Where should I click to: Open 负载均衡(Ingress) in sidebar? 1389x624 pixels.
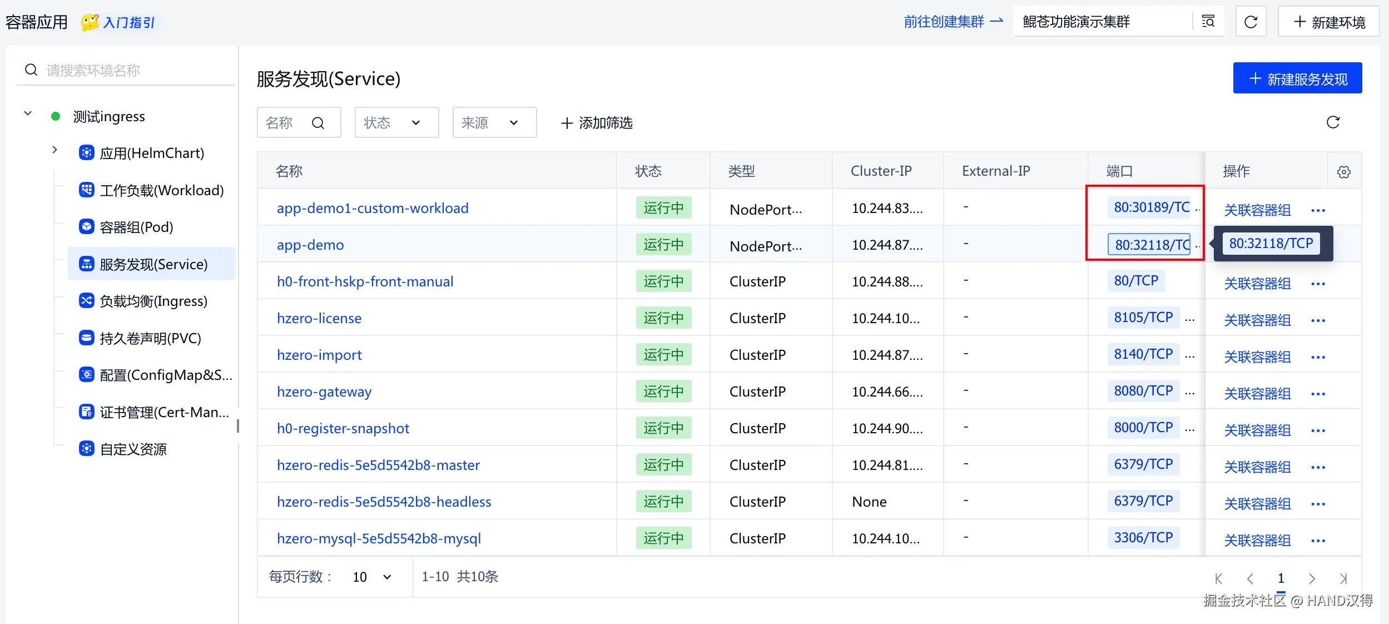pos(153,301)
